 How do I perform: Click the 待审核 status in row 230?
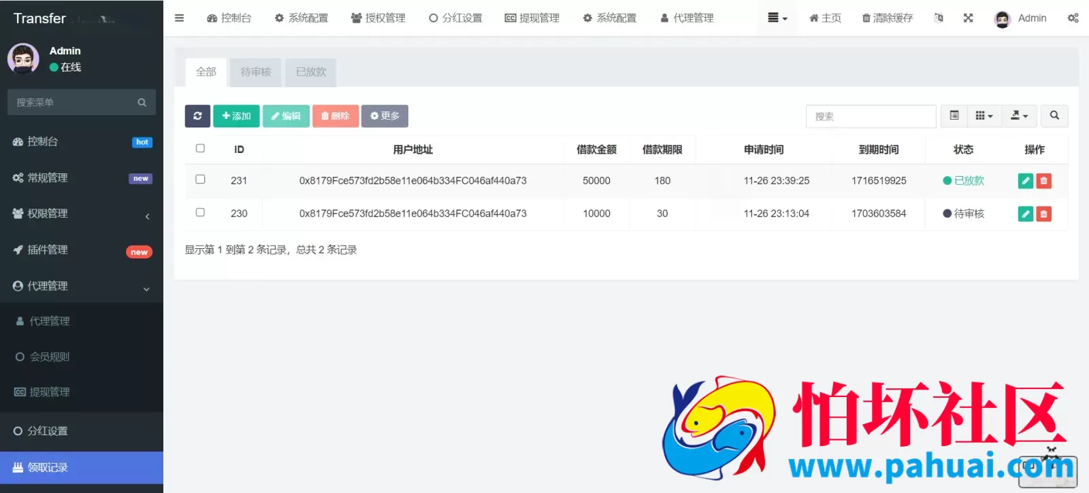964,214
